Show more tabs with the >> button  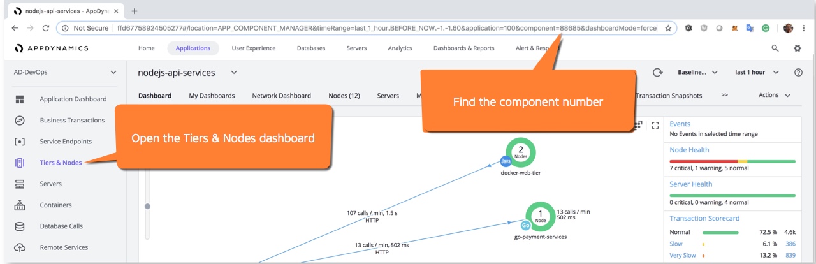click(x=725, y=95)
